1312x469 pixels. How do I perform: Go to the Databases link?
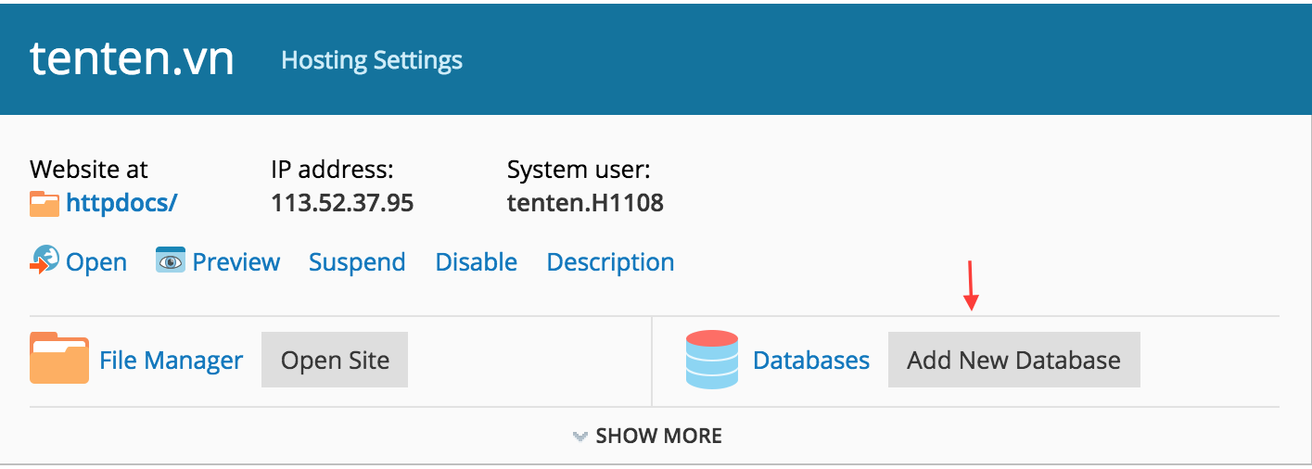(x=811, y=360)
